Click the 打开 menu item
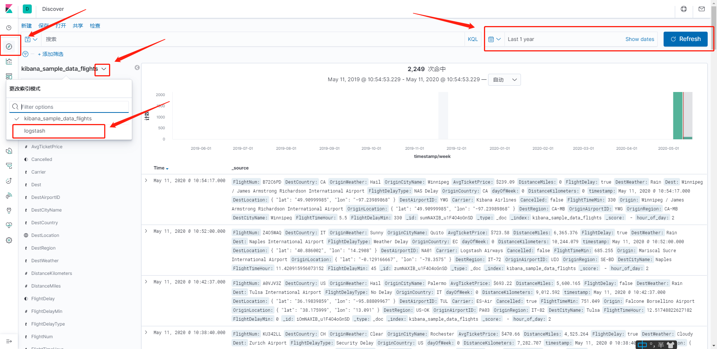 coord(61,26)
